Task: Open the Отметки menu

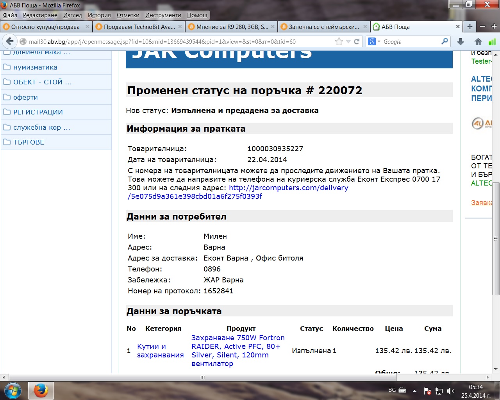Action: coord(128,15)
